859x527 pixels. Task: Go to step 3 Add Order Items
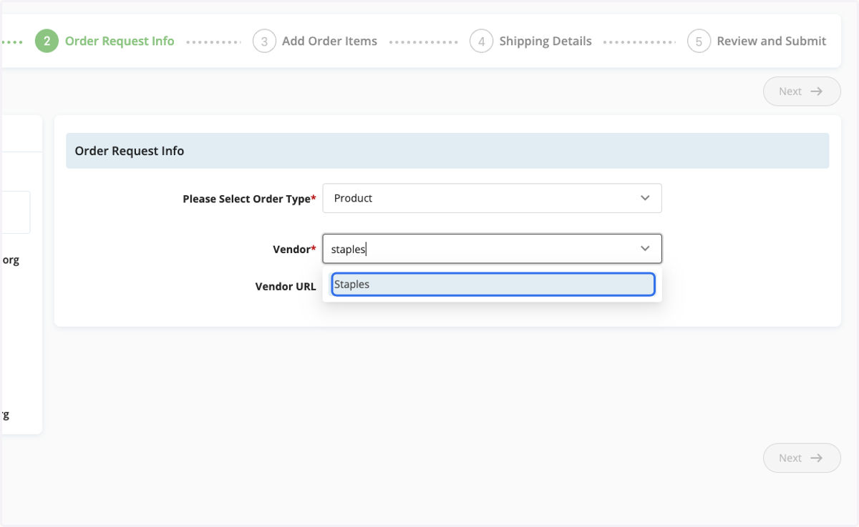click(315, 41)
